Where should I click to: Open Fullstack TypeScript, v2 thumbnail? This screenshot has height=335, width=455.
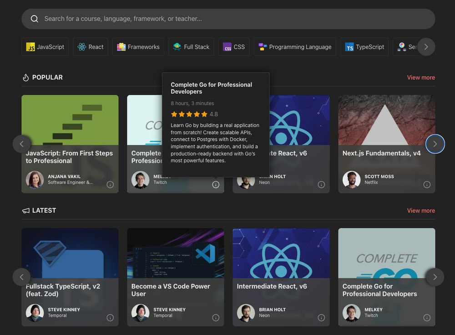70,253
